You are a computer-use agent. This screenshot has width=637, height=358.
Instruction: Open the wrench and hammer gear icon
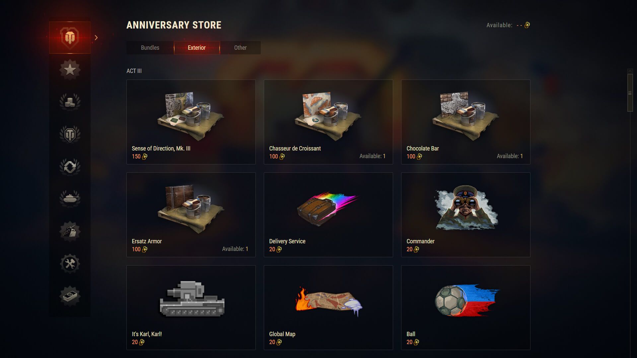click(x=70, y=264)
